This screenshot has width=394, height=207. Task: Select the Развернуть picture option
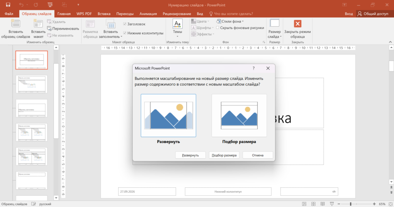click(x=169, y=116)
